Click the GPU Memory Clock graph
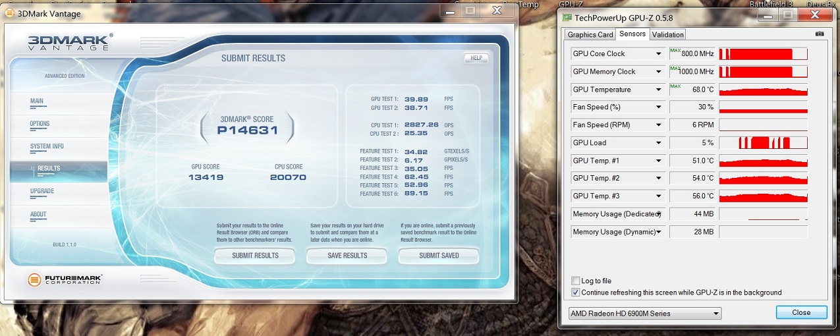This screenshot has width=840, height=336. [x=763, y=71]
